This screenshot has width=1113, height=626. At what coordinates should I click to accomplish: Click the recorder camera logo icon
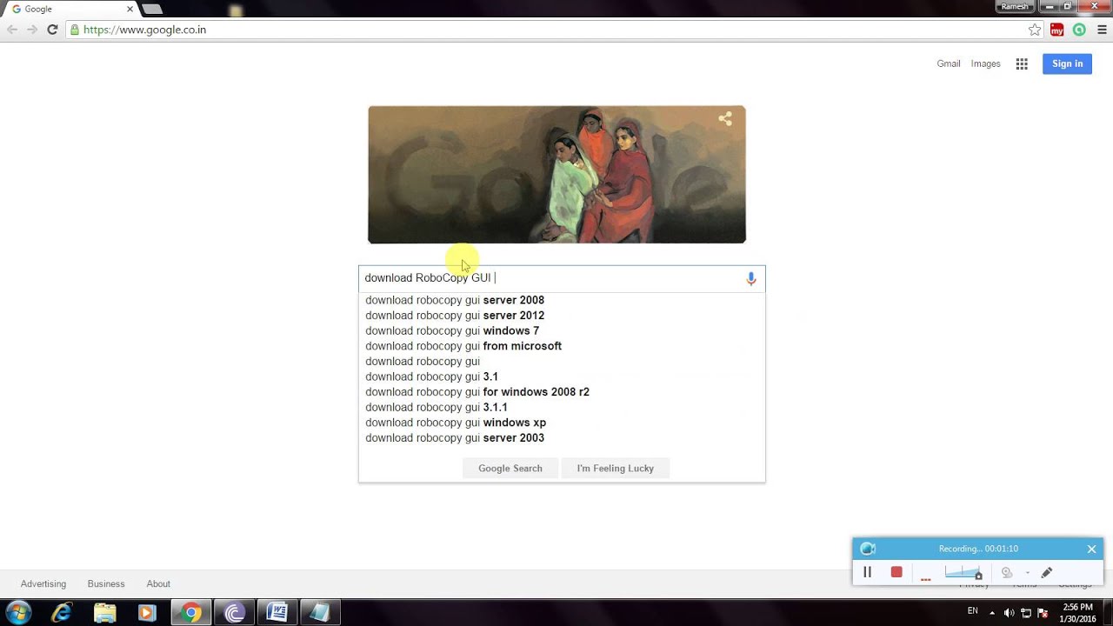tap(867, 549)
